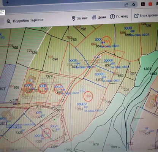Select parcel 729 on the map
The image size is (158, 152).
(x=34, y=53)
